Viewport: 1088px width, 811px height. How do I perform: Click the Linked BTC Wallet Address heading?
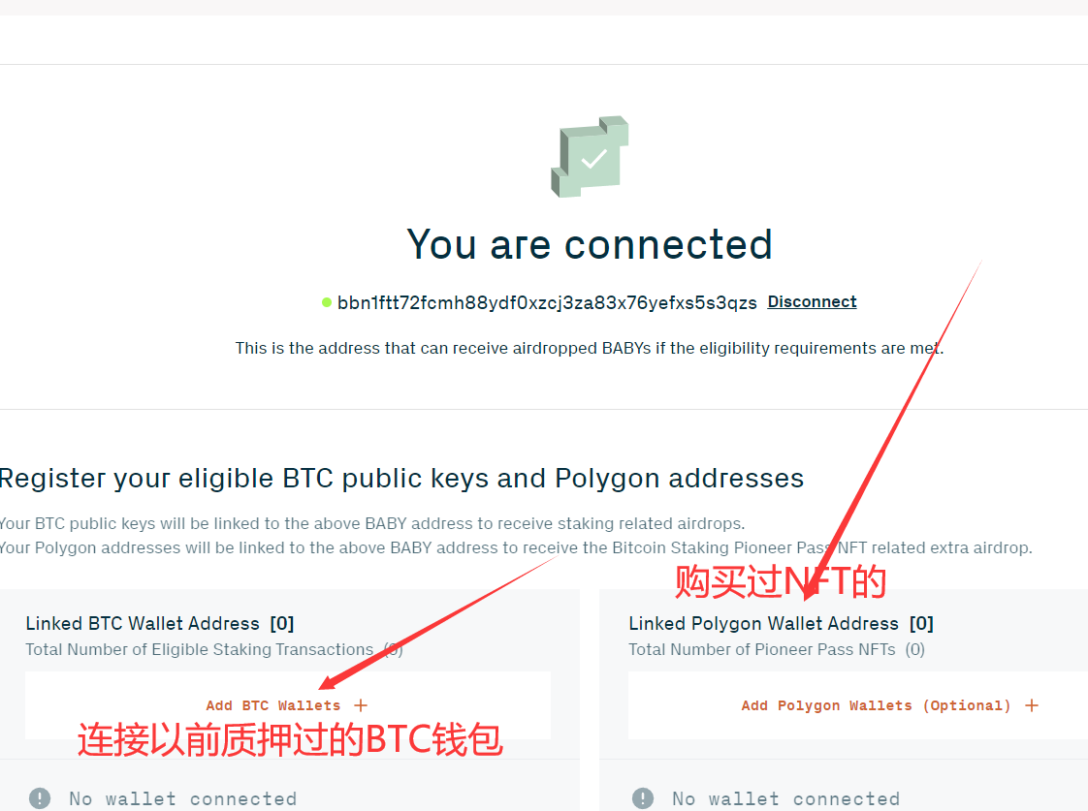tap(143, 624)
